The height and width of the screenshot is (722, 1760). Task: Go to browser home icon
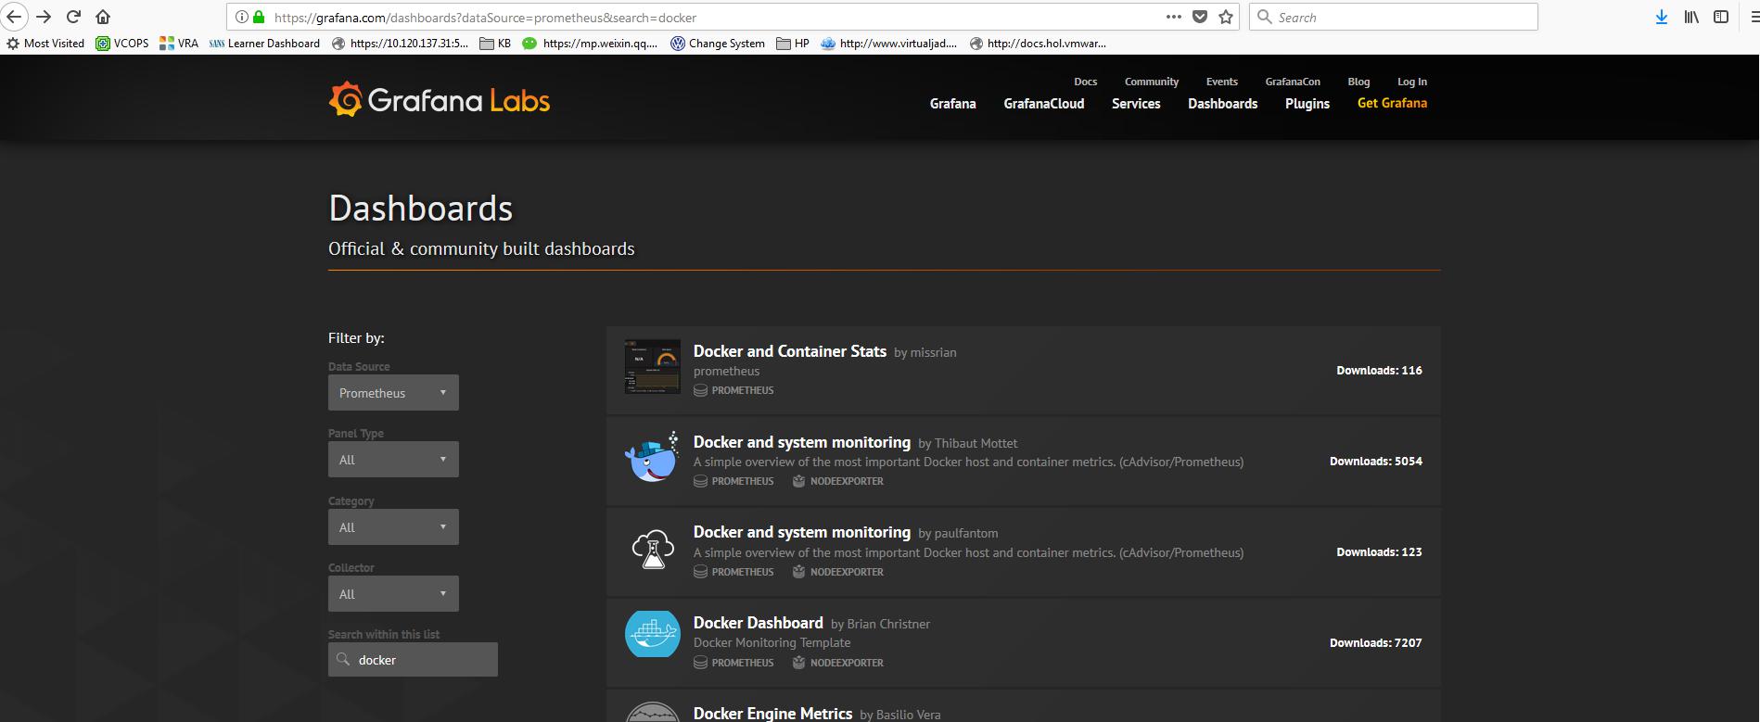tap(103, 17)
